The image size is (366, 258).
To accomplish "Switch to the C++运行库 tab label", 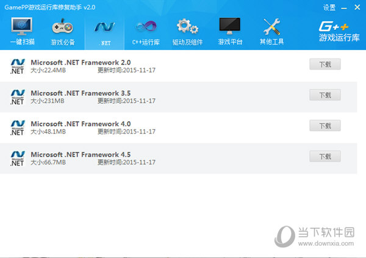I will (x=146, y=42).
